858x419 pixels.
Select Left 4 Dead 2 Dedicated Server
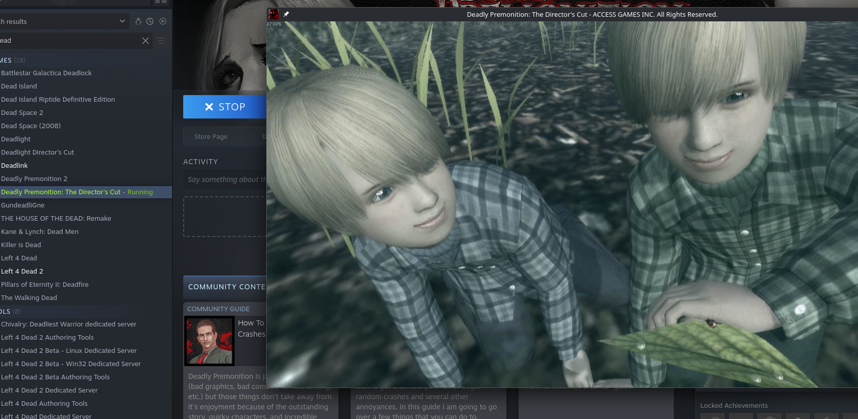(x=49, y=391)
